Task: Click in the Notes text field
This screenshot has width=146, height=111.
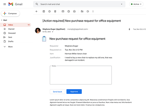Action: 81,75
